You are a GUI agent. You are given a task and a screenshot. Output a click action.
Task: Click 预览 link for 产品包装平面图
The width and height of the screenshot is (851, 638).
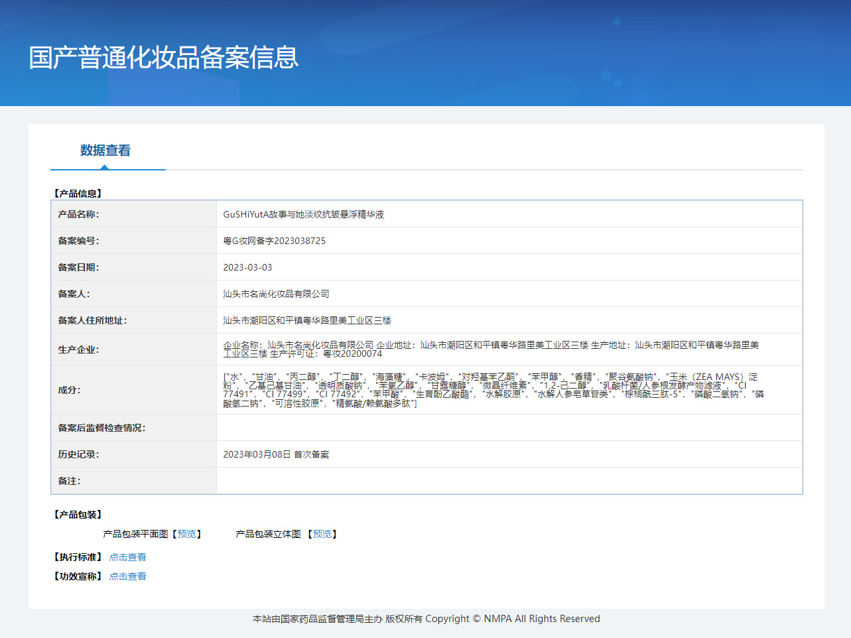tap(186, 534)
